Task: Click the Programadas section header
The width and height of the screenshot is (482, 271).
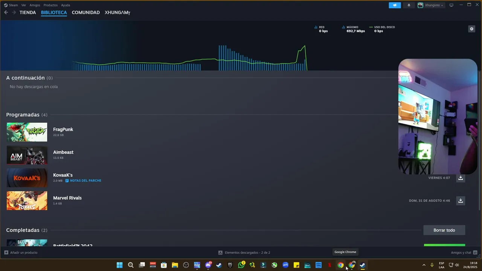Action: 27,115
